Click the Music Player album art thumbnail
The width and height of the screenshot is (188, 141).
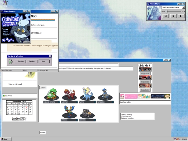154,13
